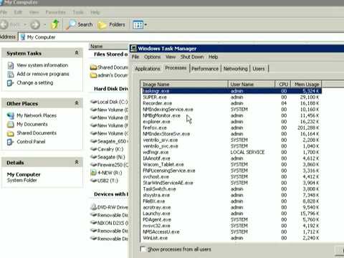This screenshot has width=344, height=258.
Task: Sort by Image Name column header
Action: tap(184, 85)
